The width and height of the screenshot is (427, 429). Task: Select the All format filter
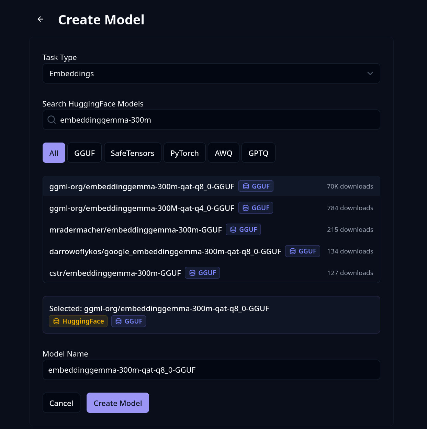point(54,153)
